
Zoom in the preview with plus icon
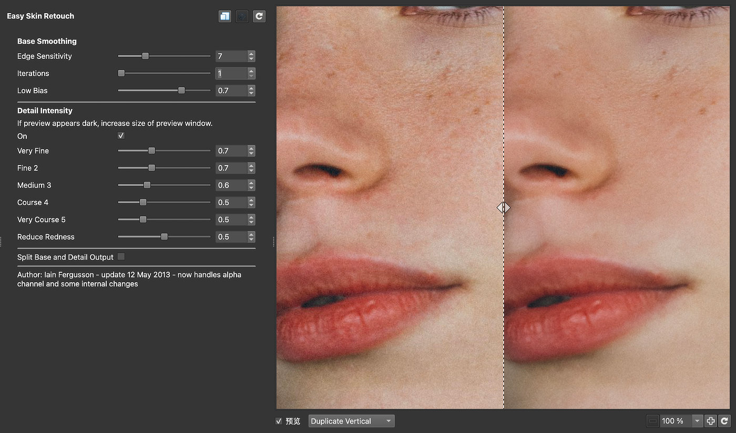(x=711, y=421)
